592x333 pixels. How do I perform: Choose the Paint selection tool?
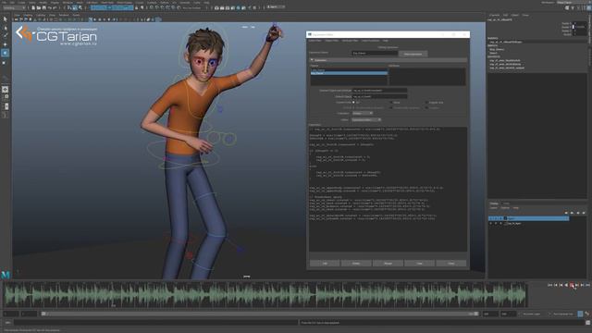[5, 36]
